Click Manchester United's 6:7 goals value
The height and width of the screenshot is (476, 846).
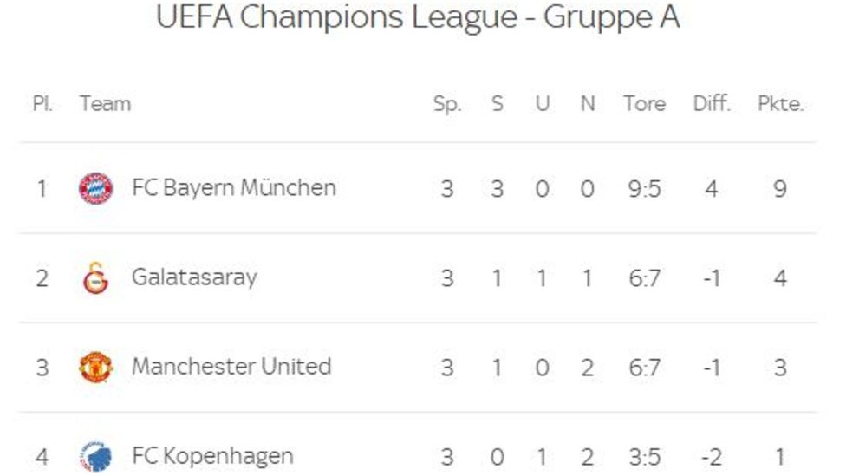[644, 368]
